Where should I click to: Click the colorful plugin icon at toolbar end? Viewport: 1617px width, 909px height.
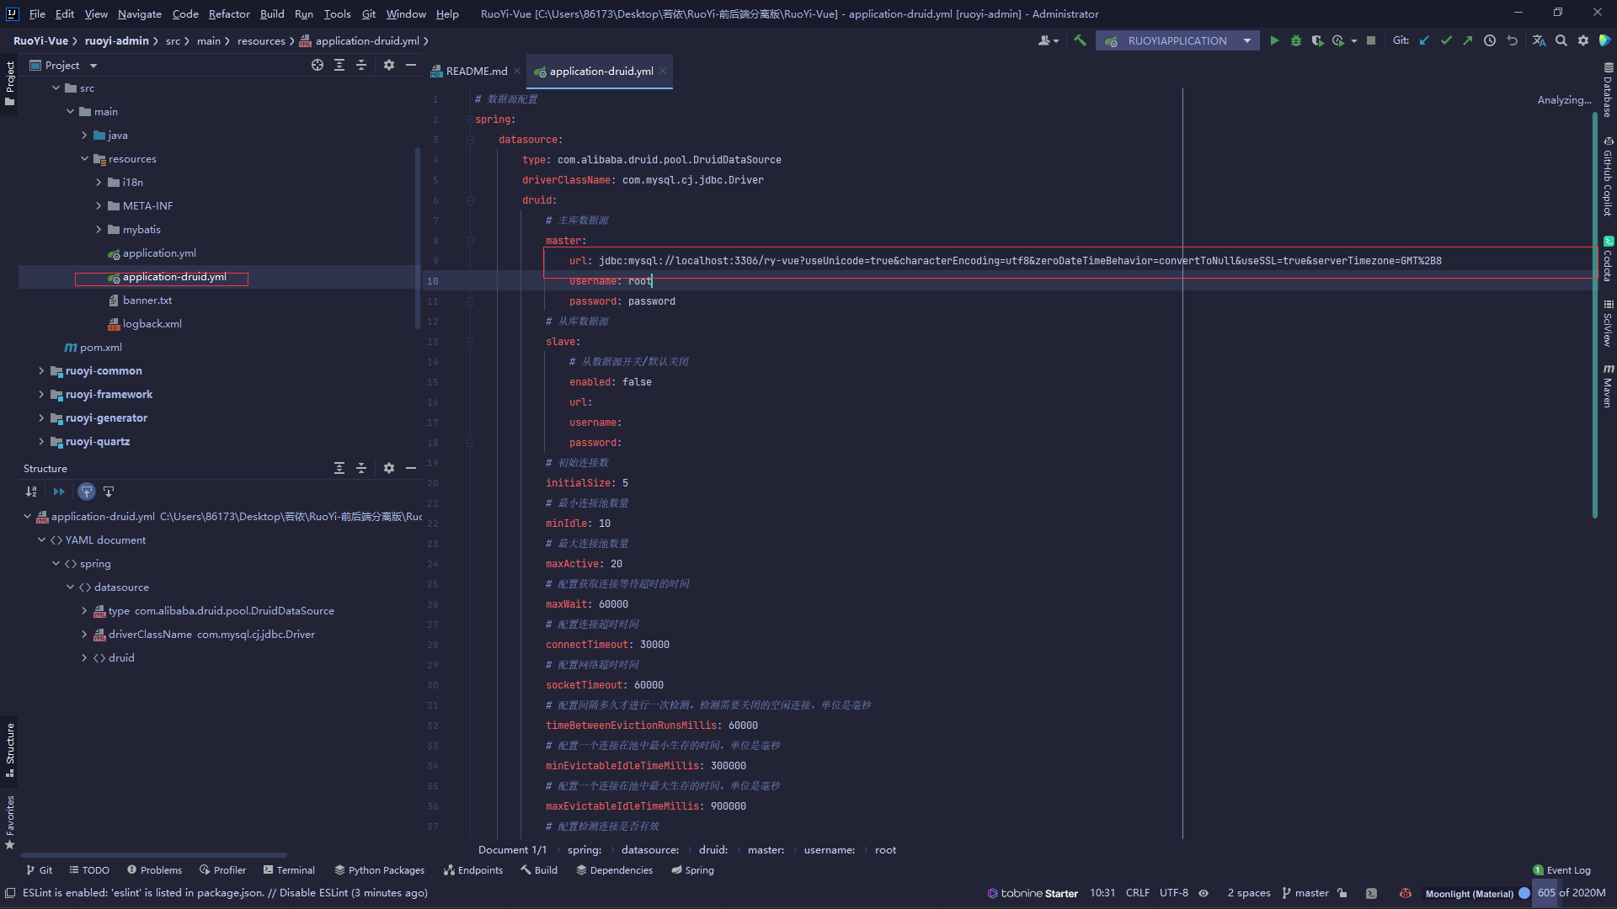point(1605,40)
